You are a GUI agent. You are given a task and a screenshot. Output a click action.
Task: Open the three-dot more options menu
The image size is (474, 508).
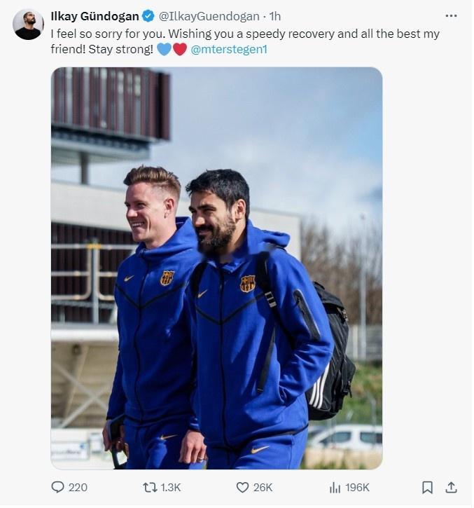click(451, 16)
